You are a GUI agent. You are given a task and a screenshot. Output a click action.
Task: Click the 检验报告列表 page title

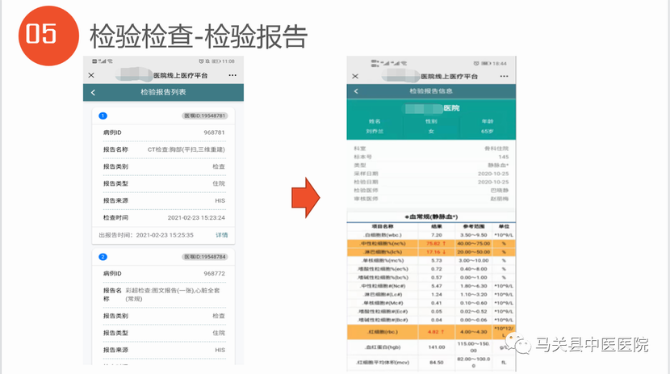point(163,92)
